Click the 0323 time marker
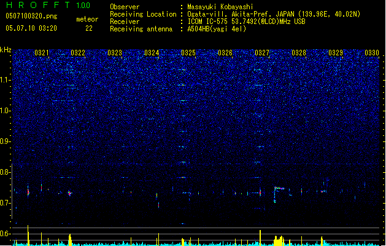 click(x=115, y=53)
